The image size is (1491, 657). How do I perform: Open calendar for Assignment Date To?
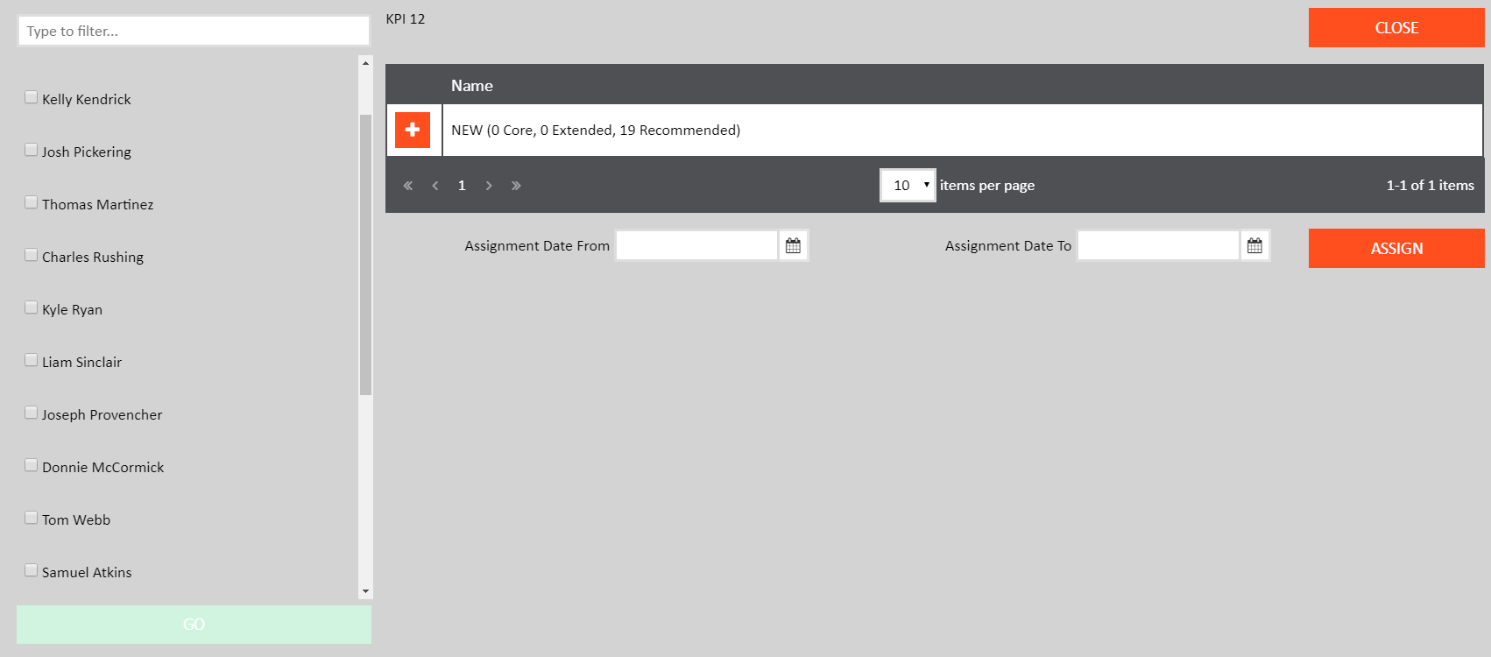tap(1254, 246)
